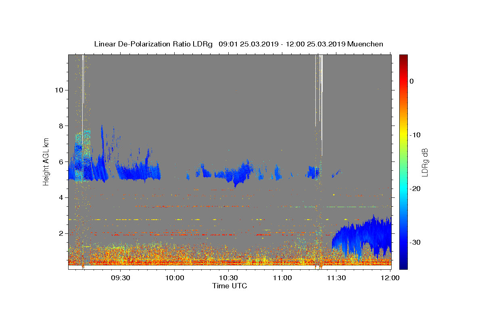
Task: Click the 10:00 time tick label
Action: (x=174, y=278)
